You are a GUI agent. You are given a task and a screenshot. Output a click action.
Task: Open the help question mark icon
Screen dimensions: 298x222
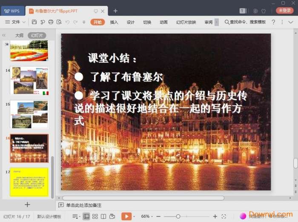click(273, 22)
